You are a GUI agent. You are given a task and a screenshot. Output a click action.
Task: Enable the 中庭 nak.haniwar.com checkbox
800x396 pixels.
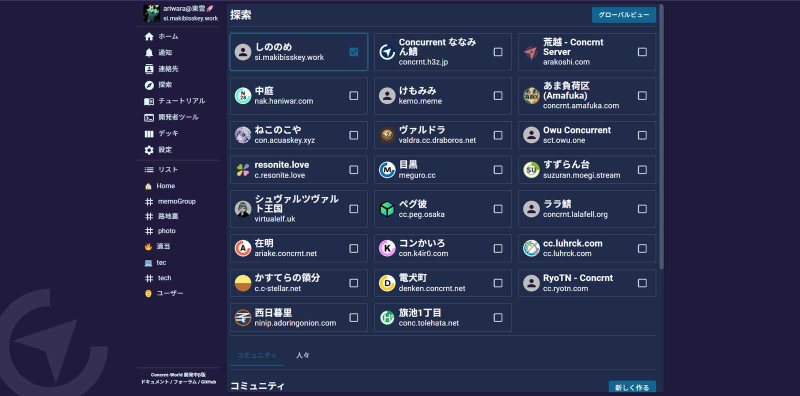coord(353,95)
